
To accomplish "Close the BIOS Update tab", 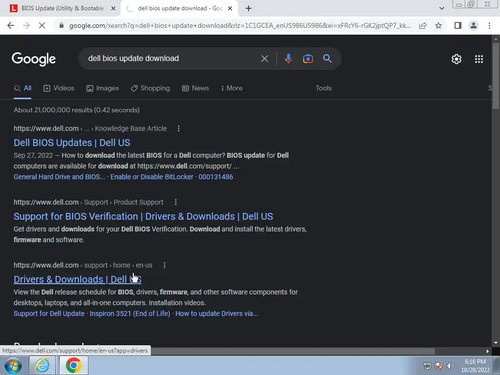I will click(x=113, y=8).
